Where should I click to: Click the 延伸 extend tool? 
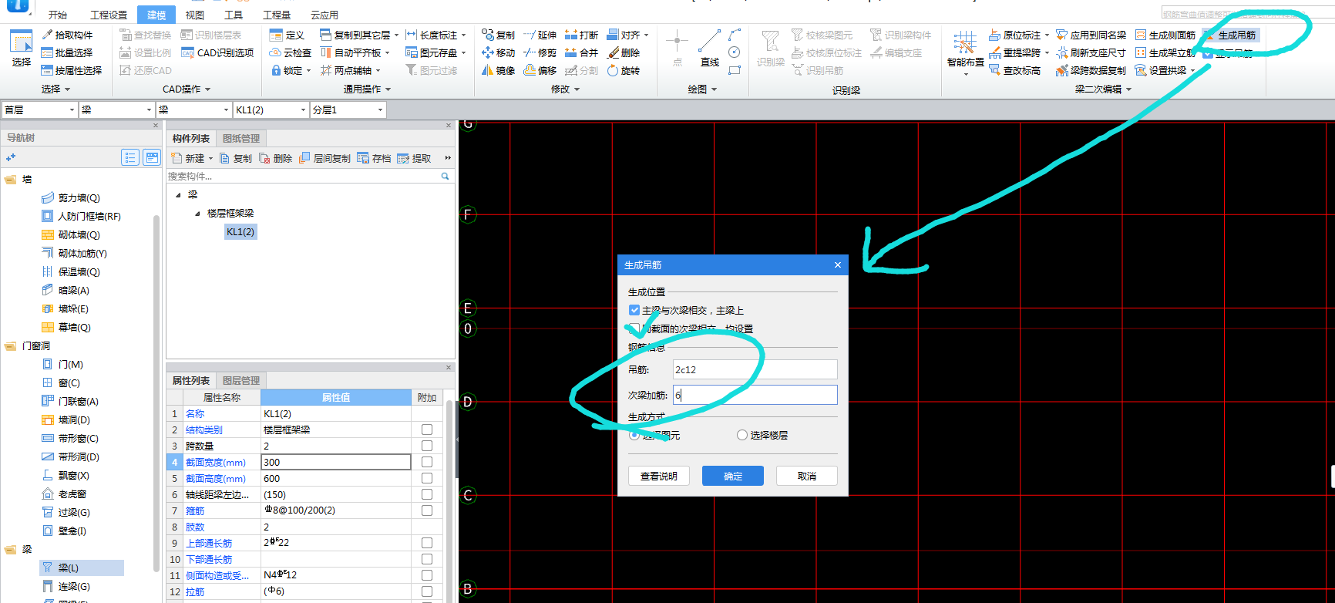540,35
